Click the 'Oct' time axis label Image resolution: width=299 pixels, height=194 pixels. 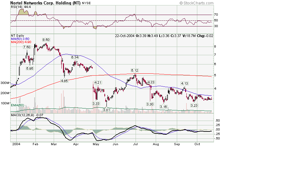[x=197, y=144]
